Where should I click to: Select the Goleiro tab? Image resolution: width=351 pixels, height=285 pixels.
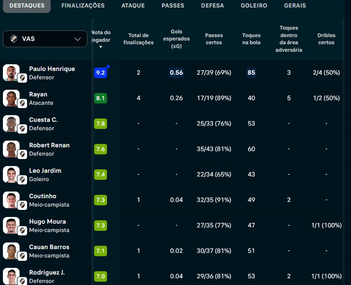tap(254, 6)
